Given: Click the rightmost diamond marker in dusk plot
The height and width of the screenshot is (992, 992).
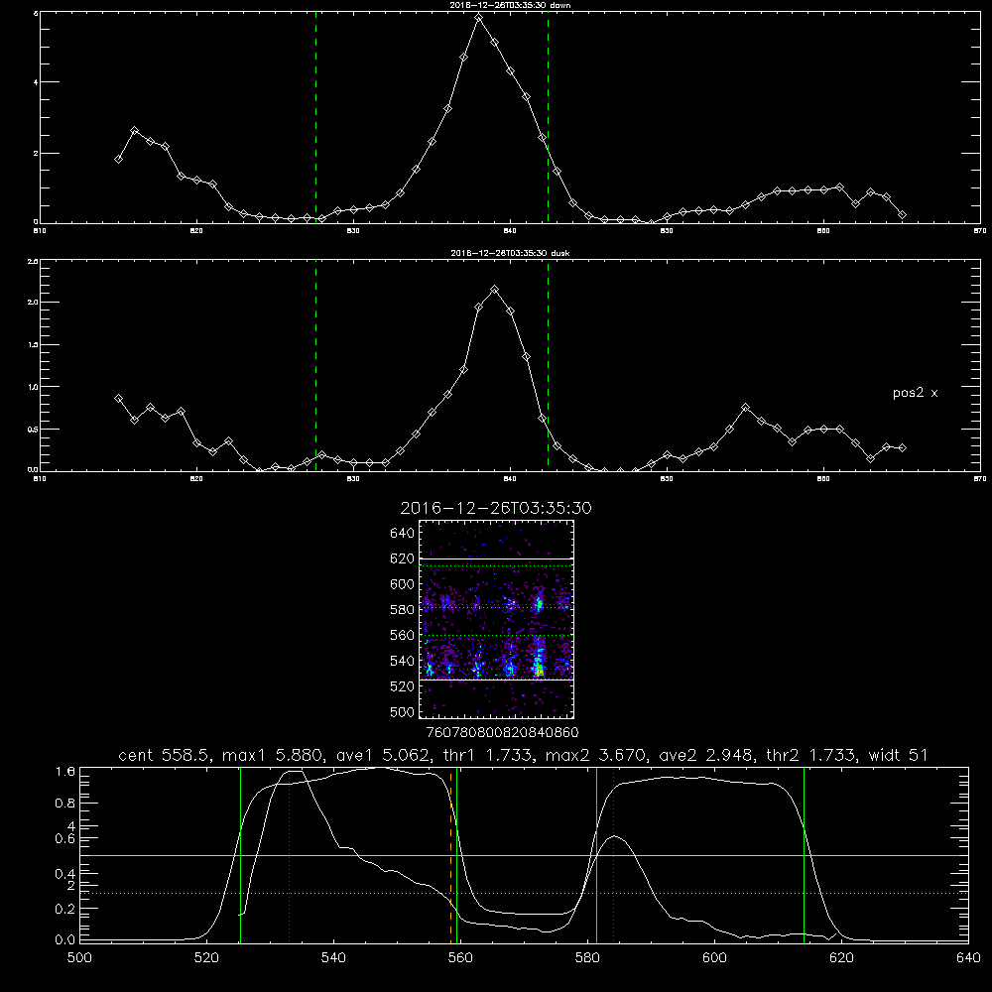Looking at the screenshot, I should click(x=902, y=448).
